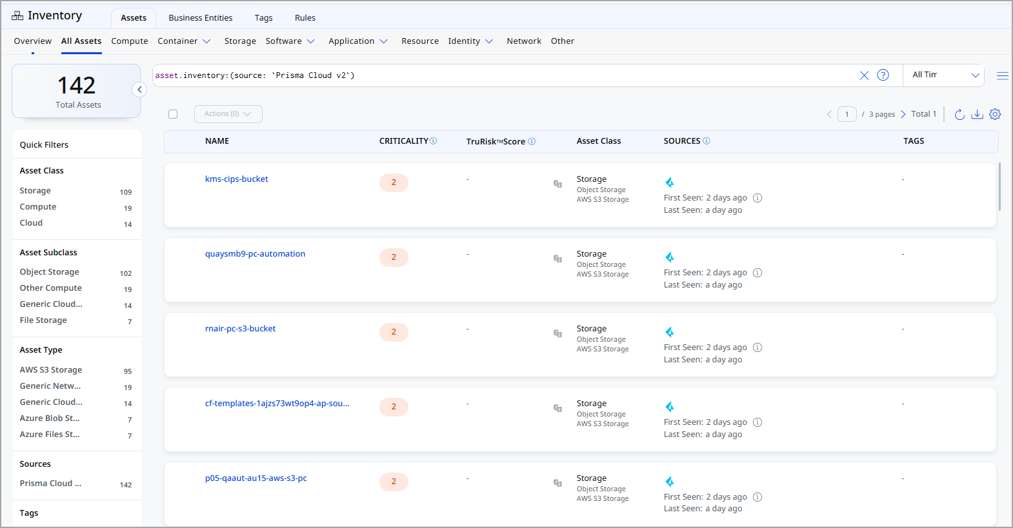Click the CRITICALITY column info icon
This screenshot has height=528, width=1013.
(x=434, y=141)
